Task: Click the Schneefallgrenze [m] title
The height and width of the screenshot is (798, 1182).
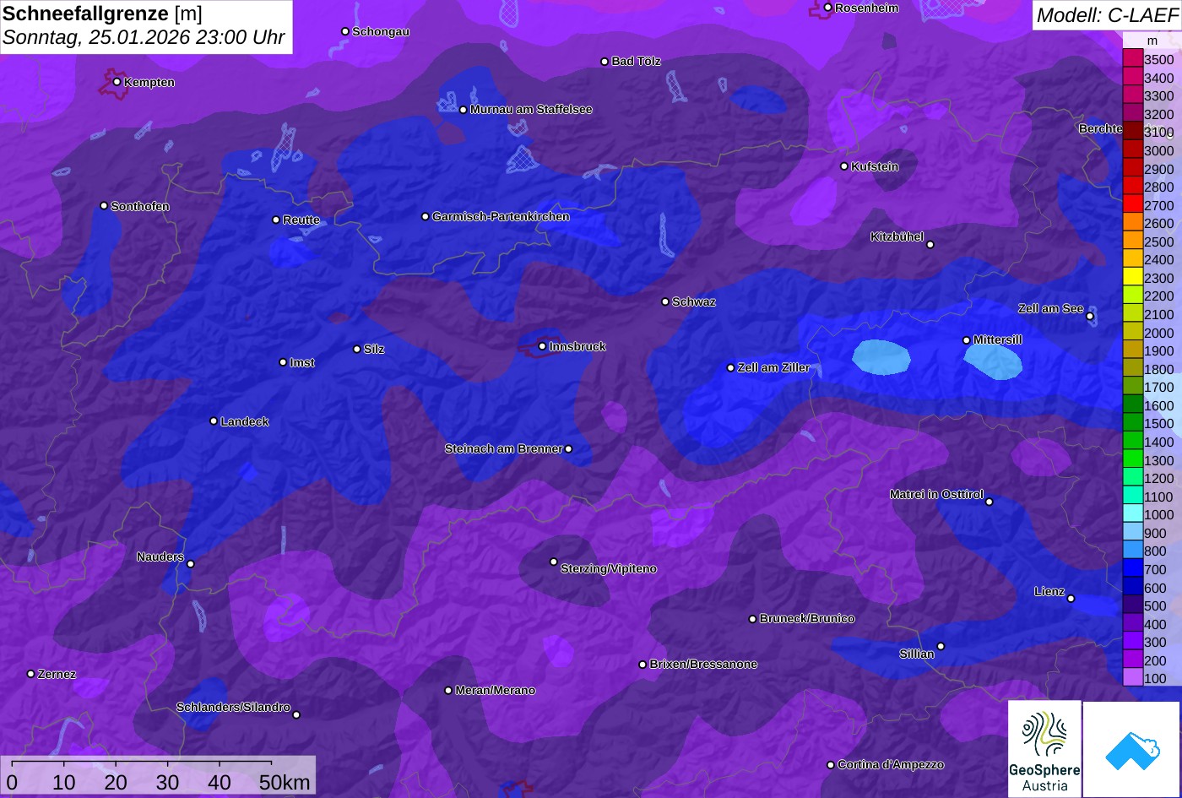Action: tap(103, 14)
